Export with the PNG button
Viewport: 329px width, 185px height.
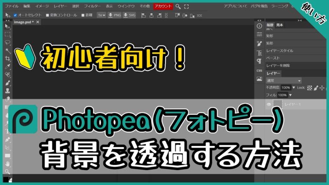114,15
